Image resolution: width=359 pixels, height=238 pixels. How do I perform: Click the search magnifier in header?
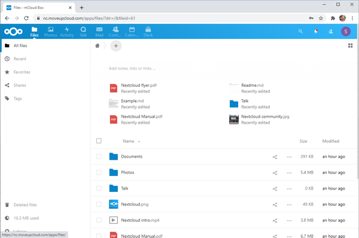pyautogui.click(x=300, y=31)
